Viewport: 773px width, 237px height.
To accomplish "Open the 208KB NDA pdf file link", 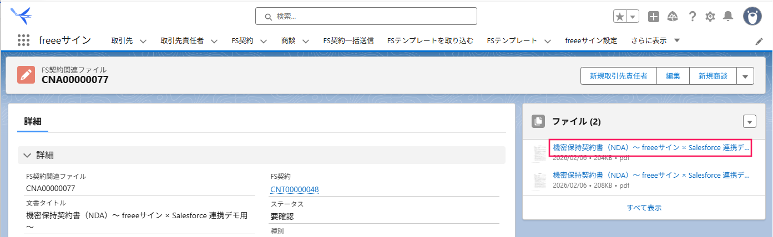I will [x=651, y=176].
